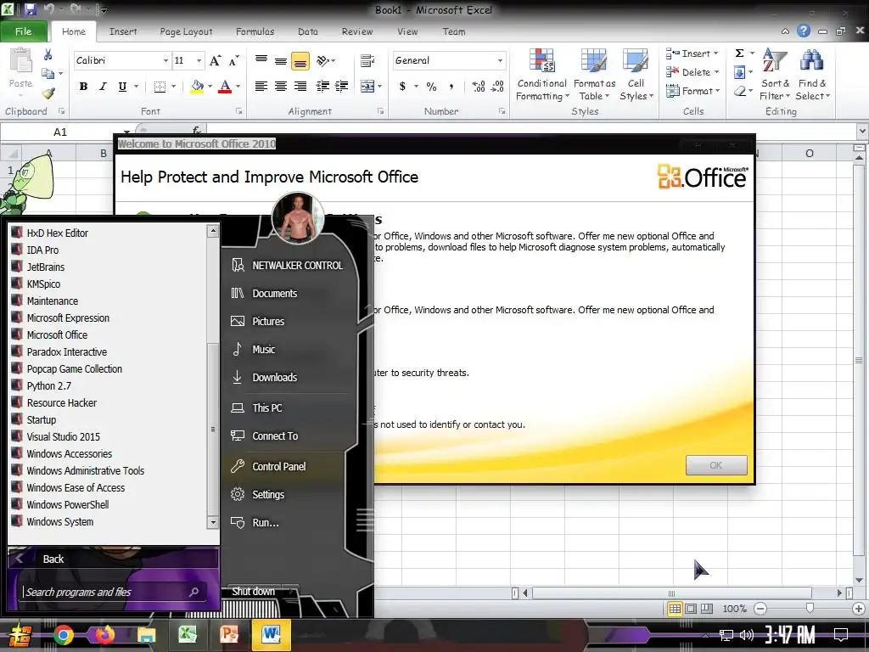The width and height of the screenshot is (869, 652).
Task: Click the Orientation text angle icon
Action: pyautogui.click(x=323, y=60)
